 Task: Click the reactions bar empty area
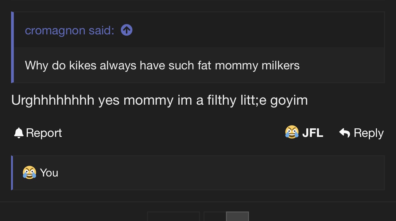pos(215,173)
